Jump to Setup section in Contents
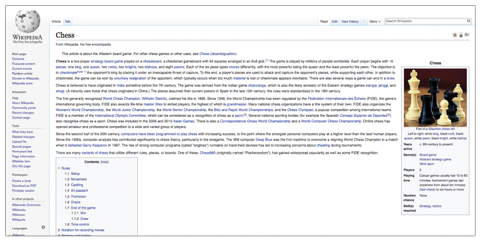Viewport: 480px width, 241px height. coord(75,173)
